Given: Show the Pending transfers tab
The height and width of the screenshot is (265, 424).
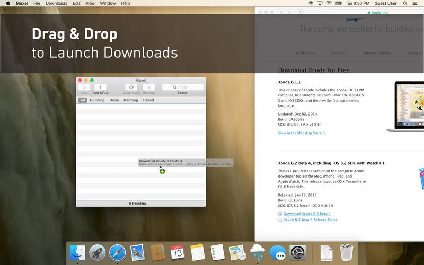Looking at the screenshot, I should [131, 100].
